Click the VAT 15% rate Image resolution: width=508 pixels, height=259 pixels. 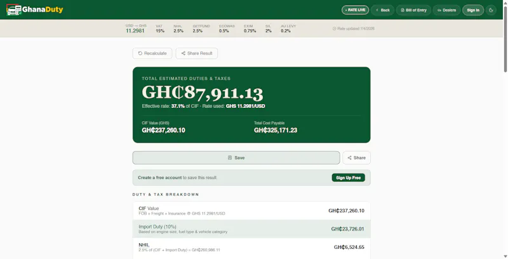[160, 29]
